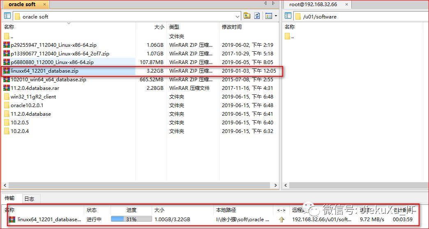Select 10.2.0.5 folder icon

point(7,122)
